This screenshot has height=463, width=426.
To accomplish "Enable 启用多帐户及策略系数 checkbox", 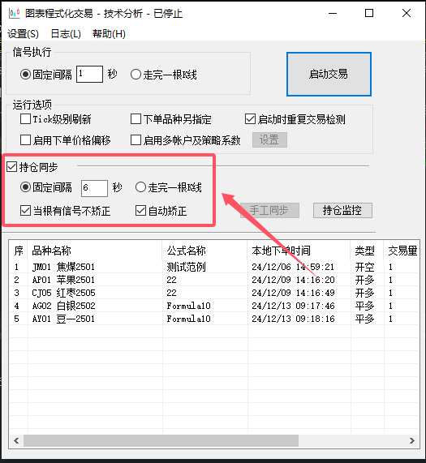I will tap(136, 140).
